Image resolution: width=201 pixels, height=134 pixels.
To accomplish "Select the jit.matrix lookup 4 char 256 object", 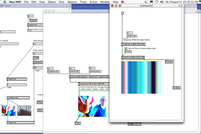I will click(133, 57).
